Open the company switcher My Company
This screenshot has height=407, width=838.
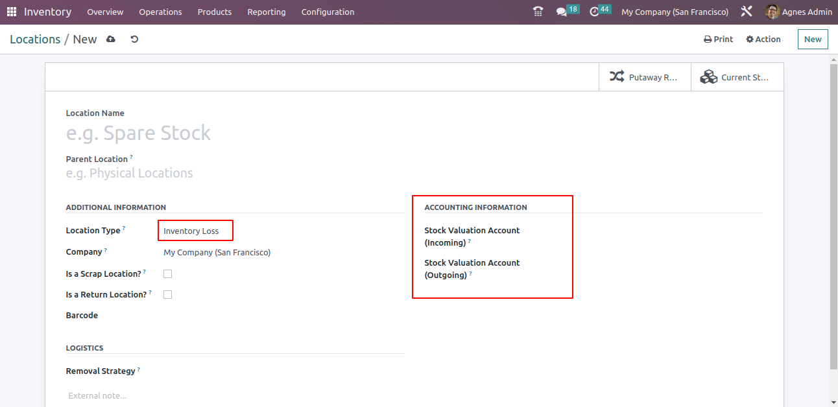click(x=675, y=12)
